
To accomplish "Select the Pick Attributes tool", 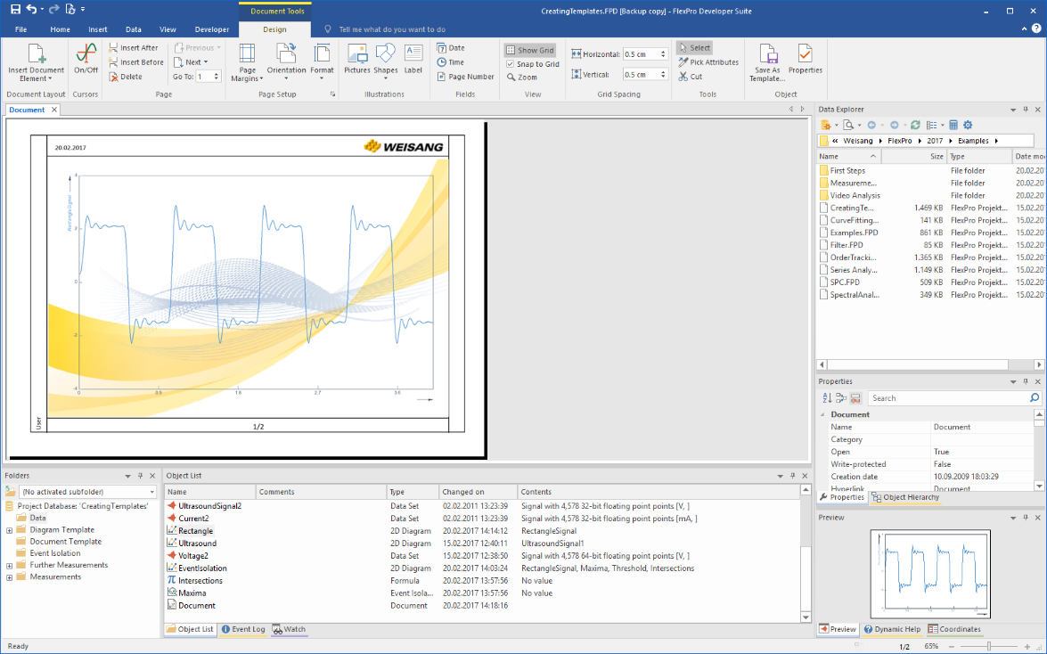I will pos(708,62).
